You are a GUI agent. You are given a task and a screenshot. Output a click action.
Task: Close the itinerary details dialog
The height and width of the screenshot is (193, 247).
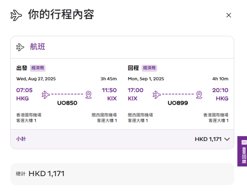click(228, 15)
